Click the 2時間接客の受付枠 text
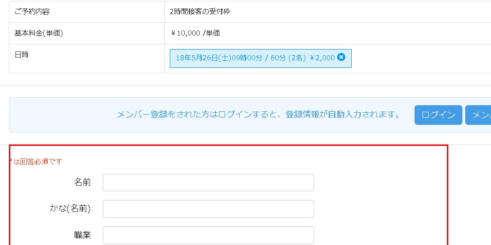Screen dimensions: 491x245 pyautogui.click(x=200, y=12)
